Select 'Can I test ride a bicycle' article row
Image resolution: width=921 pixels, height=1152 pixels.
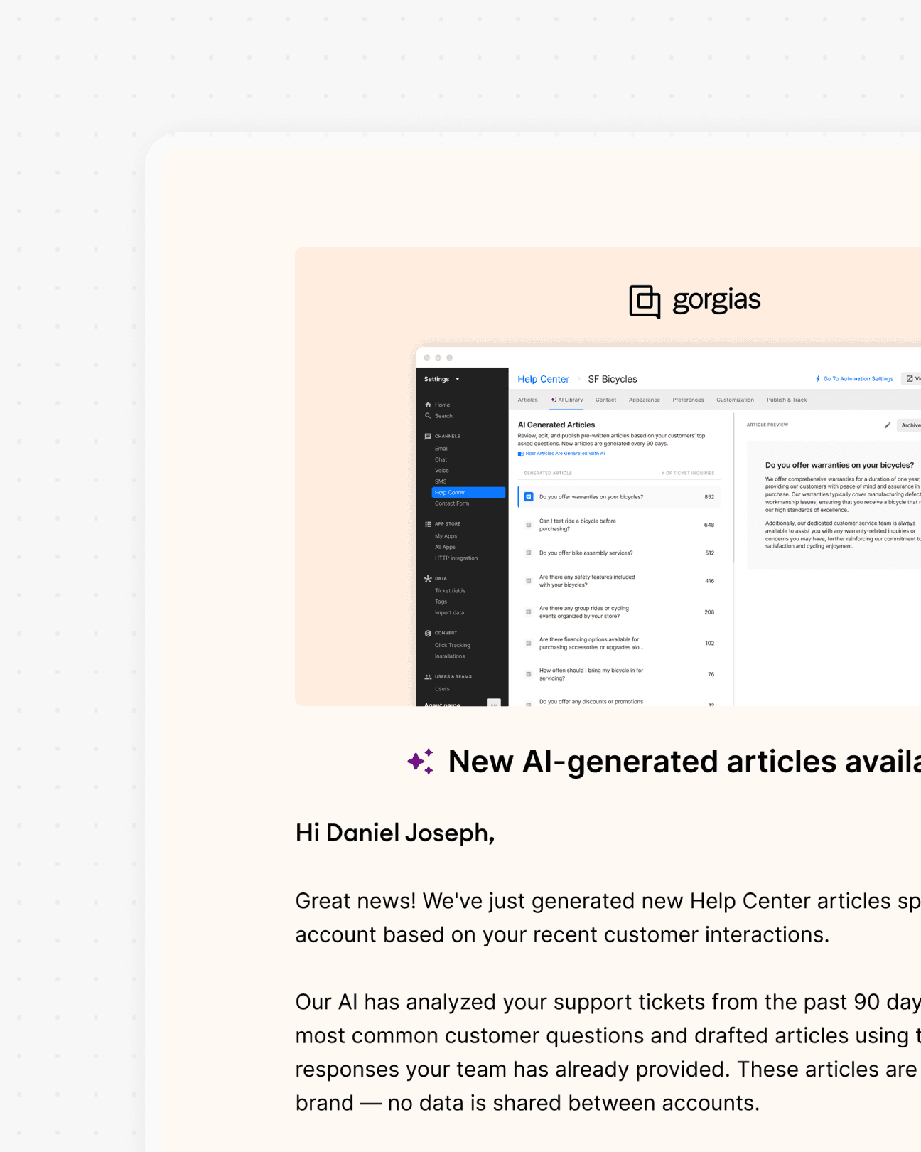click(x=619, y=525)
